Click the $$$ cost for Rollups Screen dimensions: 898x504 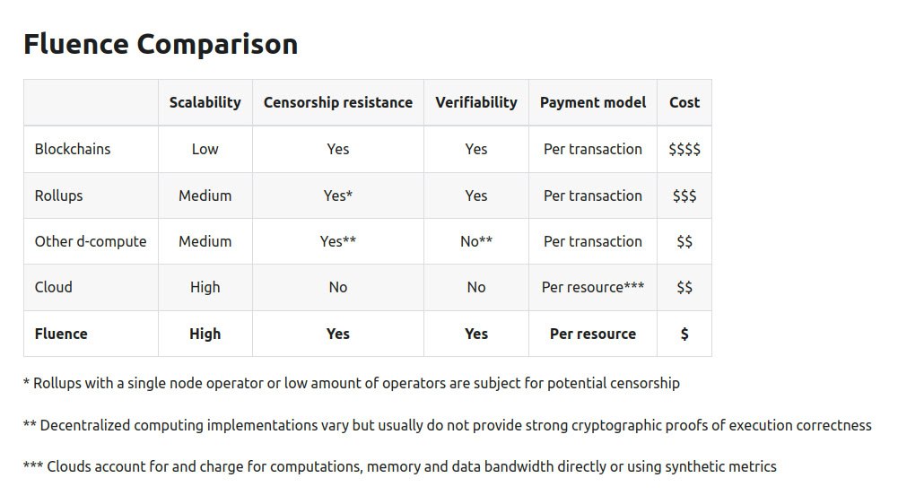point(684,196)
